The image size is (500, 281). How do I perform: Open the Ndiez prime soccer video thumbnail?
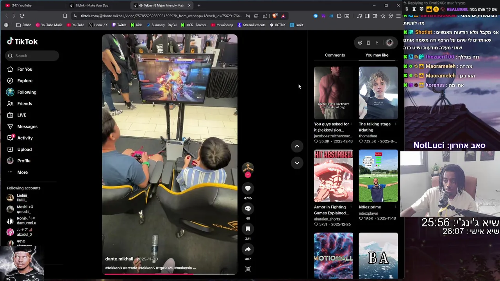pyautogui.click(x=378, y=176)
